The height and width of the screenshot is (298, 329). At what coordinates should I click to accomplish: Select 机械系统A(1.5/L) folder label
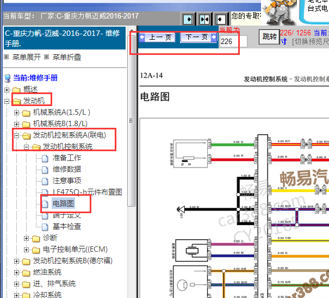click(x=61, y=112)
